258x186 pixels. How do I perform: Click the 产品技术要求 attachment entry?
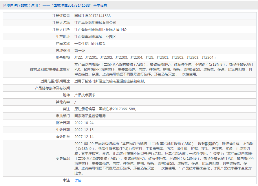[85, 95]
